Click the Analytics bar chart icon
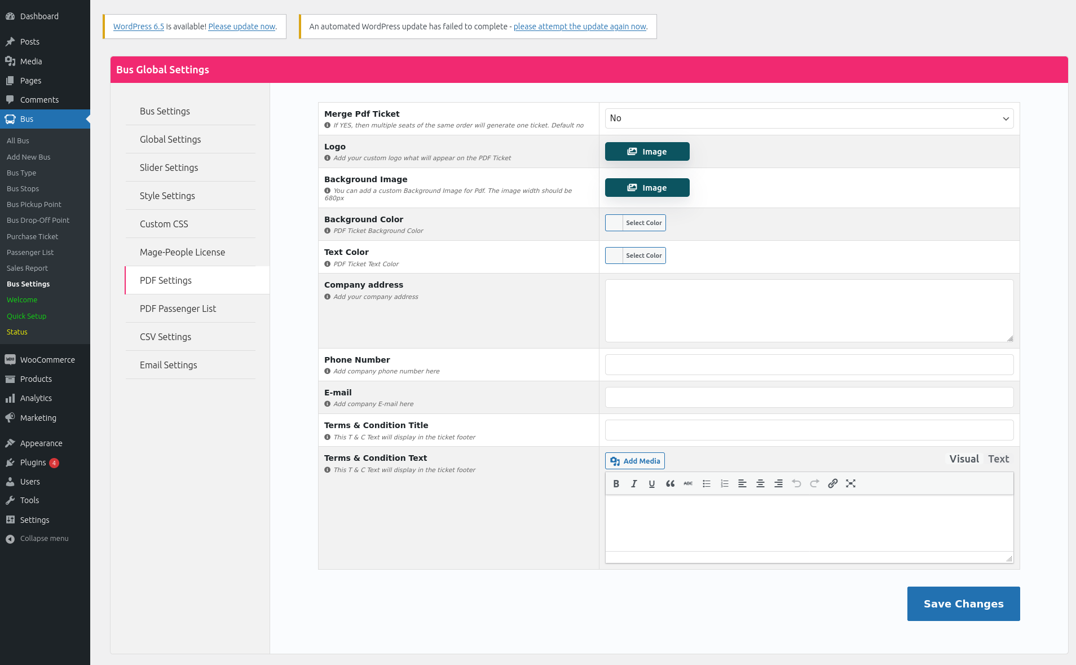Image resolution: width=1076 pixels, height=665 pixels. tap(10, 398)
